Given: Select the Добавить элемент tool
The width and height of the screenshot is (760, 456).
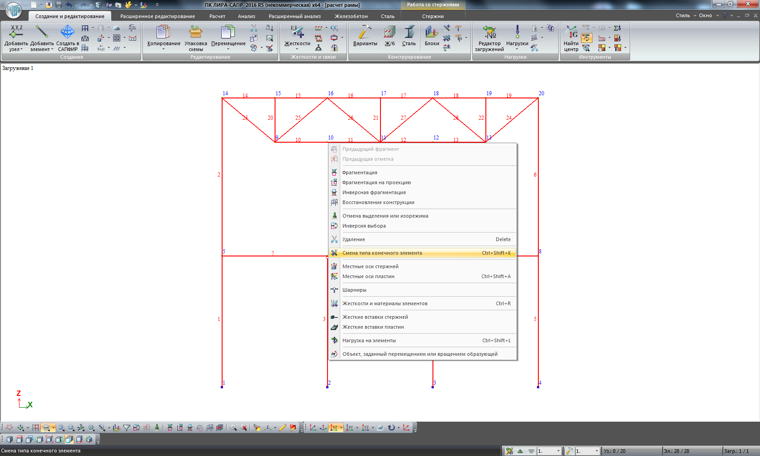Looking at the screenshot, I should (42, 38).
